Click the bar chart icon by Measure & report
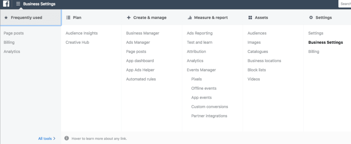 pos(190,18)
